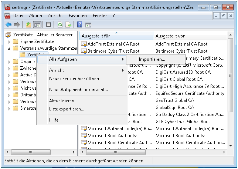Click the Show/Hide action pane icon

click(x=88, y=25)
